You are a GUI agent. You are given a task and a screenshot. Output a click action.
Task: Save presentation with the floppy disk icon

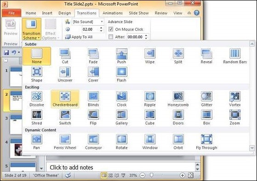6,53
